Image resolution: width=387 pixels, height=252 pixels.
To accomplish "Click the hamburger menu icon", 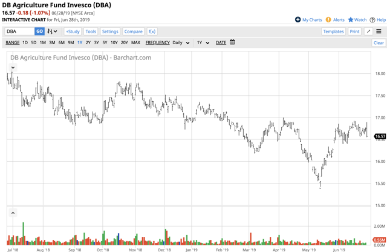I will point(379,31).
